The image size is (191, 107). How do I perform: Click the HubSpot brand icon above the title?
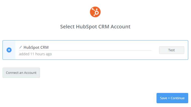[x=95, y=12]
